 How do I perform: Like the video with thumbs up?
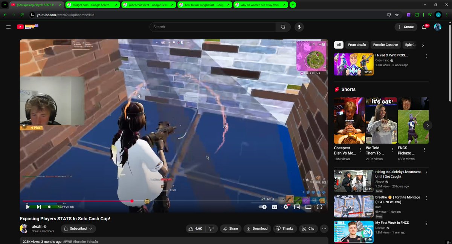pyautogui.click(x=195, y=228)
